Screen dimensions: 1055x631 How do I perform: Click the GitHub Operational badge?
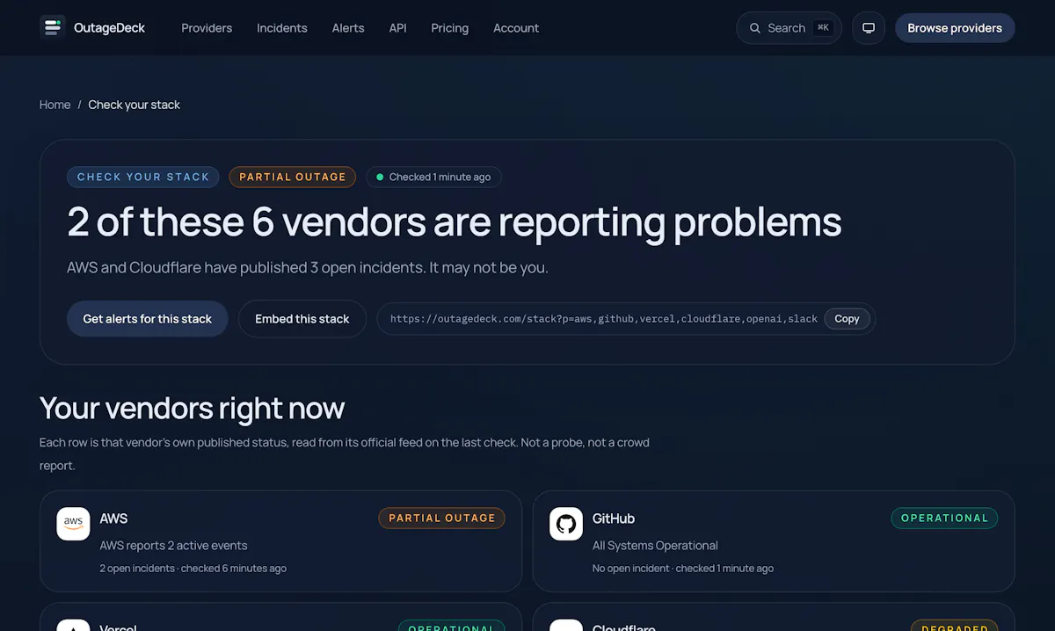[x=945, y=519]
